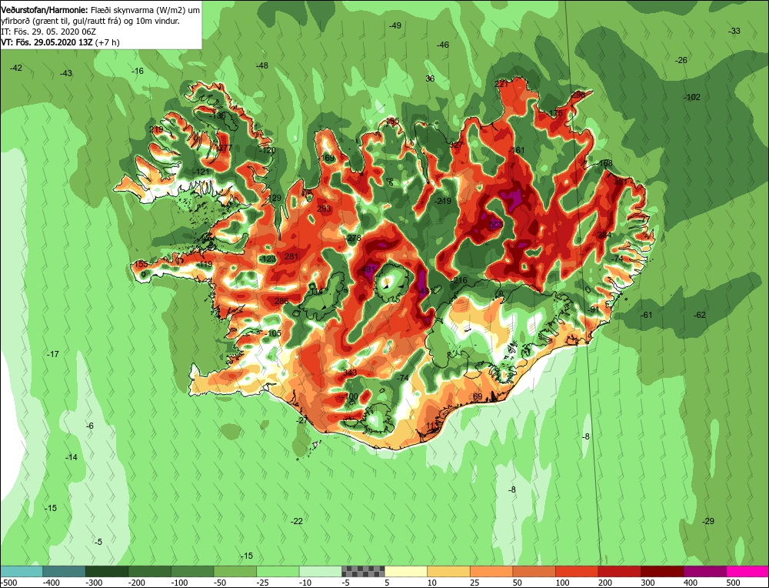Click the -46 ocean value north of Iceland
The image size is (769, 588).
click(x=442, y=45)
